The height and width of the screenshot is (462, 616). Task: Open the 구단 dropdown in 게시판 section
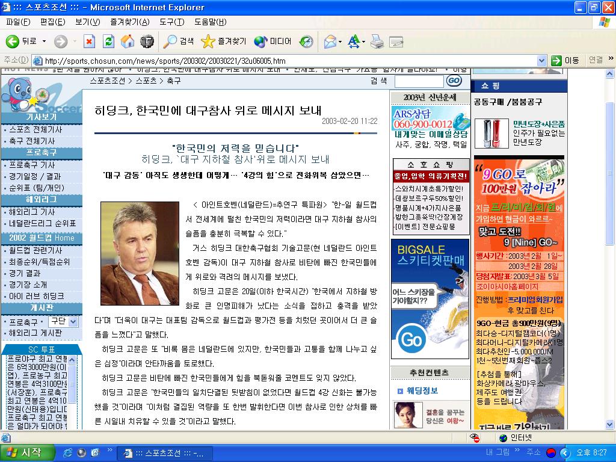(x=64, y=322)
